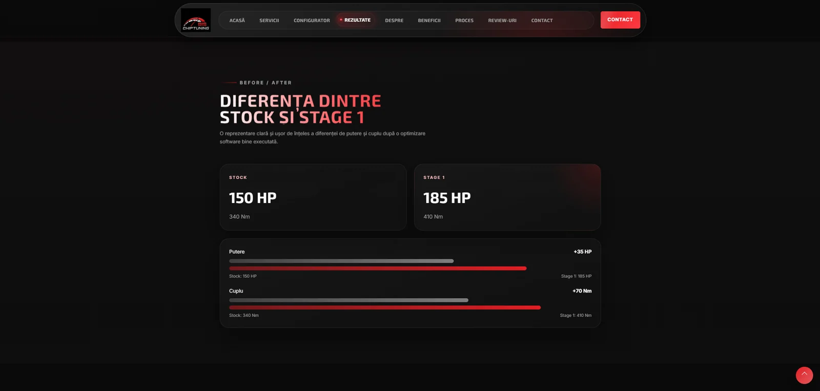This screenshot has width=820, height=391.
Task: Open the Acasă menu item
Action: point(237,20)
